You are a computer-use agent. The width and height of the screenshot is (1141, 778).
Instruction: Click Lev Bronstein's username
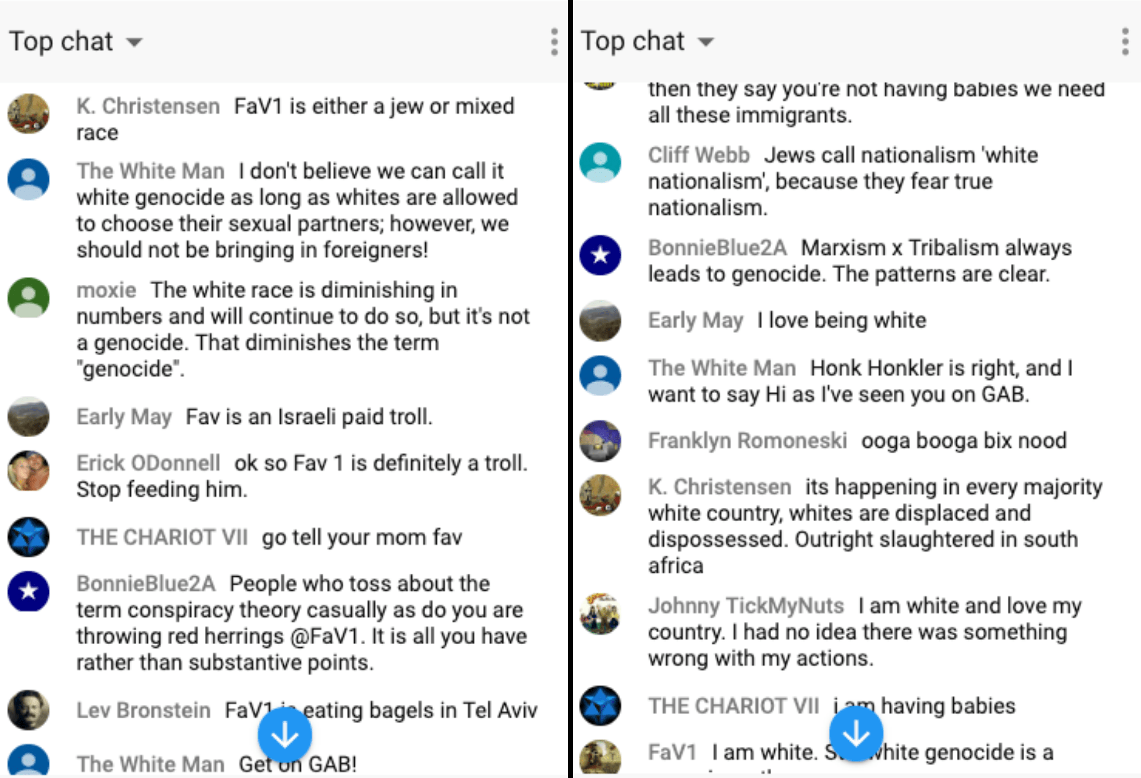coord(144,710)
